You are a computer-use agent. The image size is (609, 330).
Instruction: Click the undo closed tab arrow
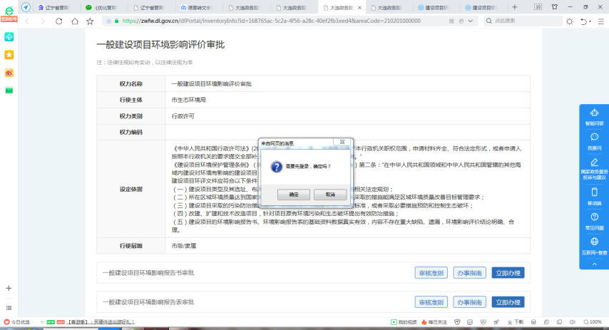click(x=583, y=21)
